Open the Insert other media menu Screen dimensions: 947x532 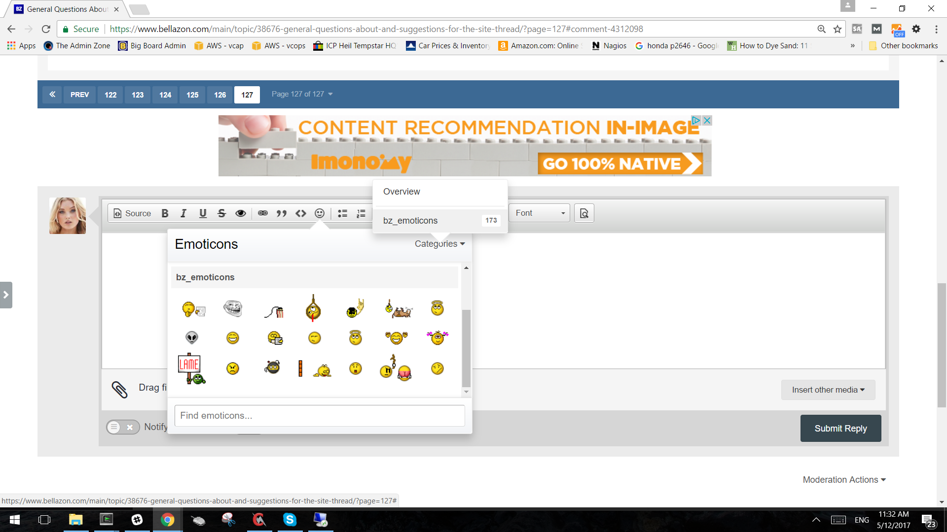828,390
